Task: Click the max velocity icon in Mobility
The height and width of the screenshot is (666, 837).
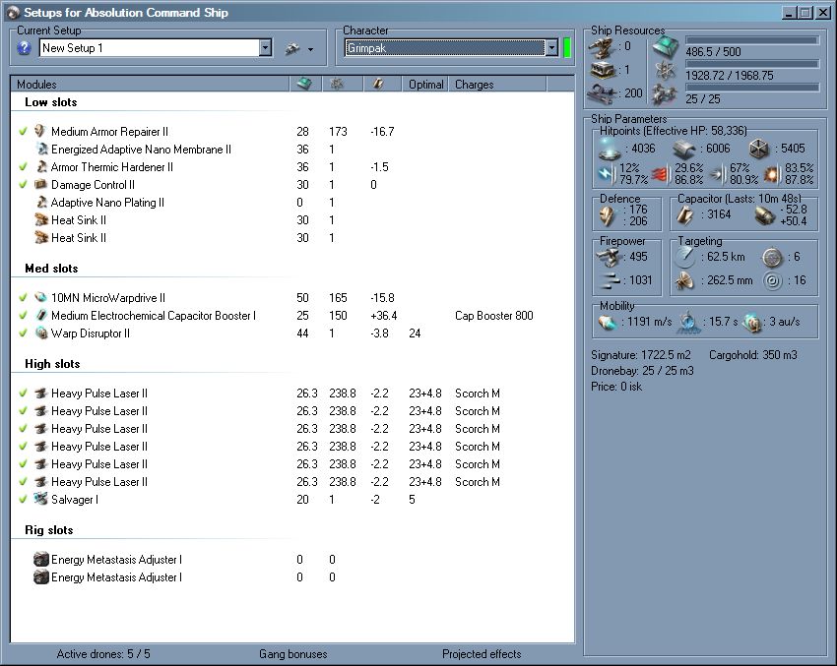Action: click(608, 322)
